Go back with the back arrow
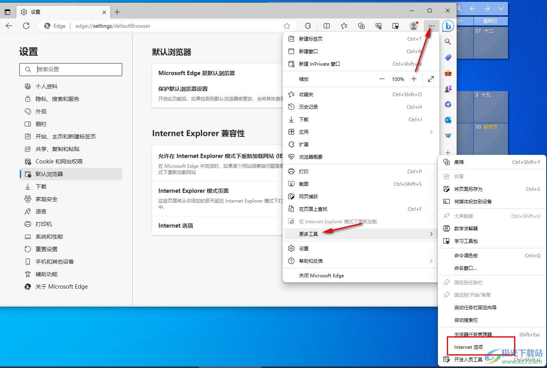 point(9,26)
